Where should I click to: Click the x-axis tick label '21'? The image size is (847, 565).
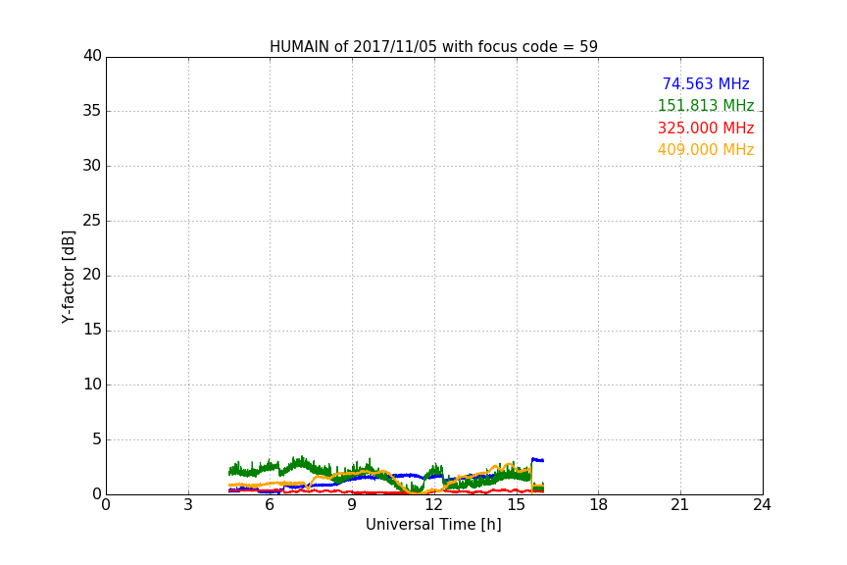pos(680,505)
